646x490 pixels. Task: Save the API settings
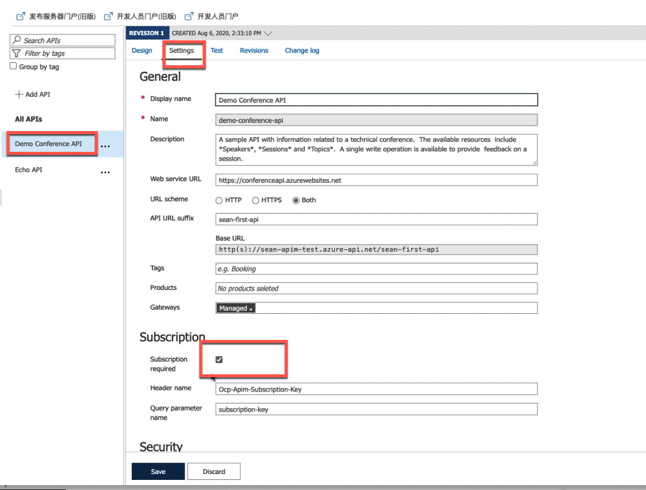coord(158,472)
